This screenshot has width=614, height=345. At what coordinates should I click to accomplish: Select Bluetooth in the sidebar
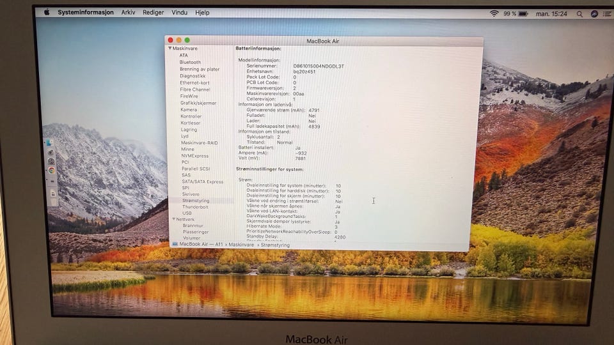tap(190, 62)
